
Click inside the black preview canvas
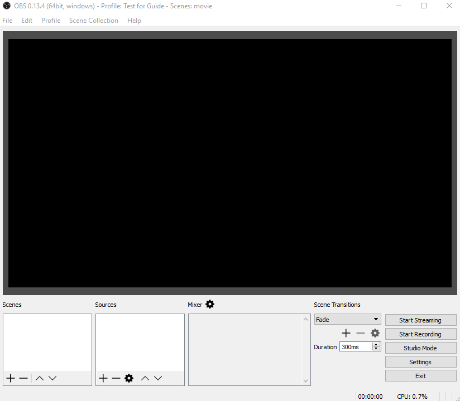pyautogui.click(x=230, y=163)
